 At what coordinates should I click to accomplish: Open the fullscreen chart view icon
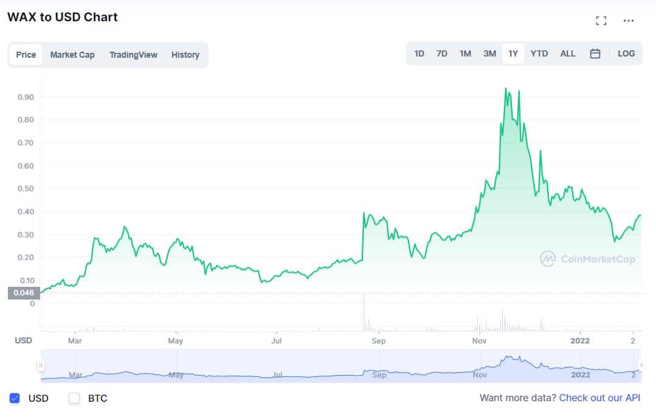[601, 21]
